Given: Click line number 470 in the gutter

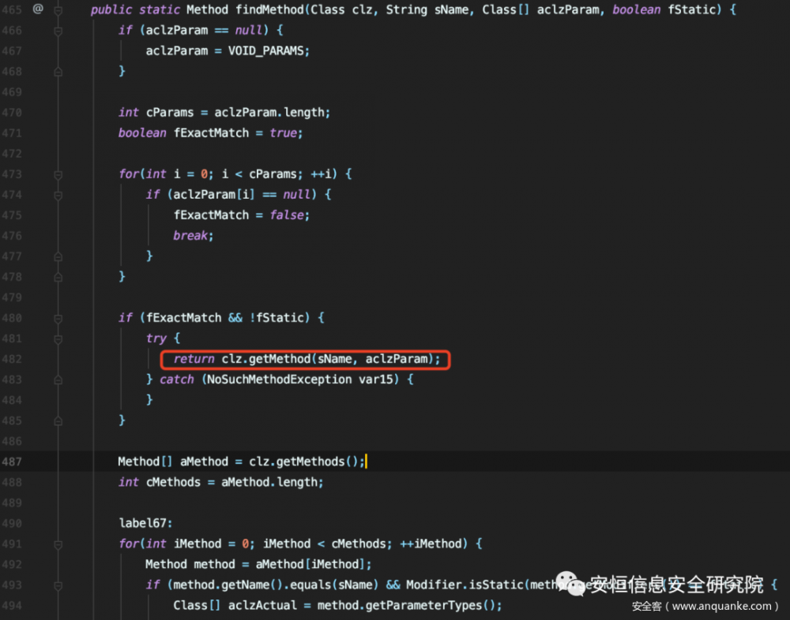Looking at the screenshot, I should [12, 112].
